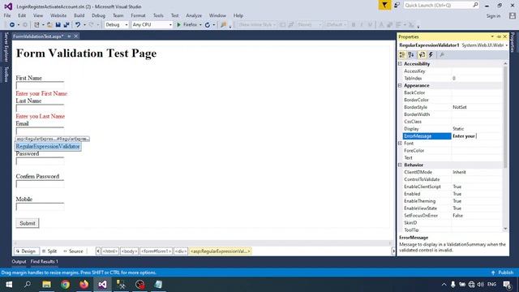Screen dimensions: 519x292
Task: Click the ErrorMessage value field
Action: click(x=477, y=136)
